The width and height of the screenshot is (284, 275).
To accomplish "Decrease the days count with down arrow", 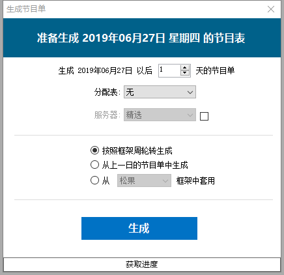I will click(185, 73).
